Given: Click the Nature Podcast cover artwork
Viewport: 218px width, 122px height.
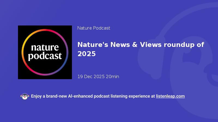Looking at the screenshot, I should coord(45,52).
